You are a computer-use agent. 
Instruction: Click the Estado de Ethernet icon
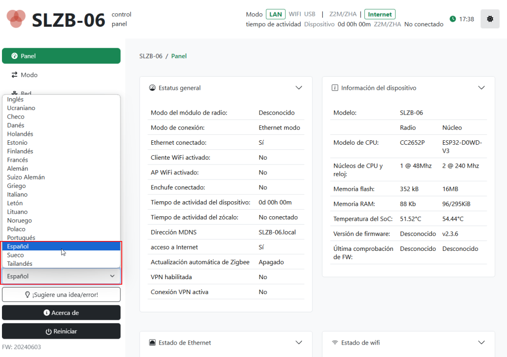pyautogui.click(x=152, y=343)
